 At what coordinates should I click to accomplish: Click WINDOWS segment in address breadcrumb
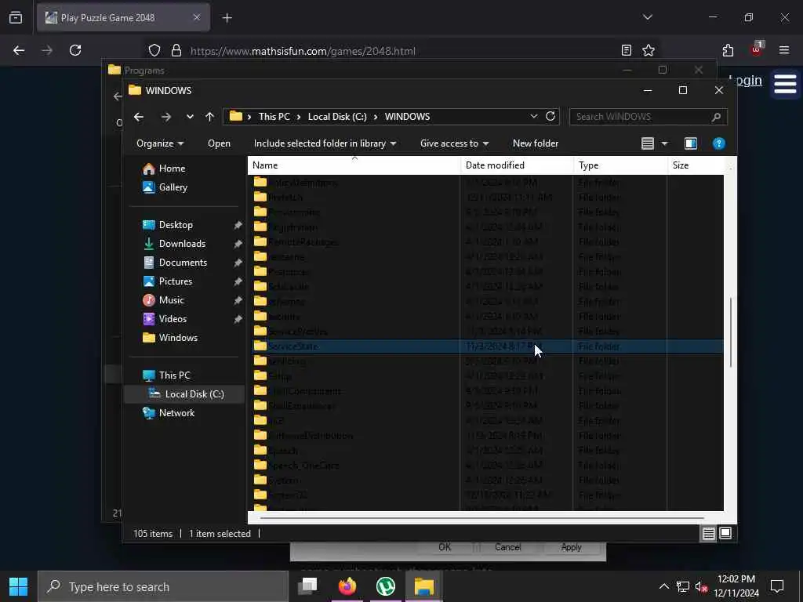(x=407, y=117)
